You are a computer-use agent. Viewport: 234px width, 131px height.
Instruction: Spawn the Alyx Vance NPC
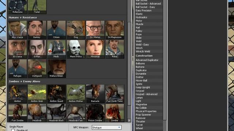click(18, 30)
